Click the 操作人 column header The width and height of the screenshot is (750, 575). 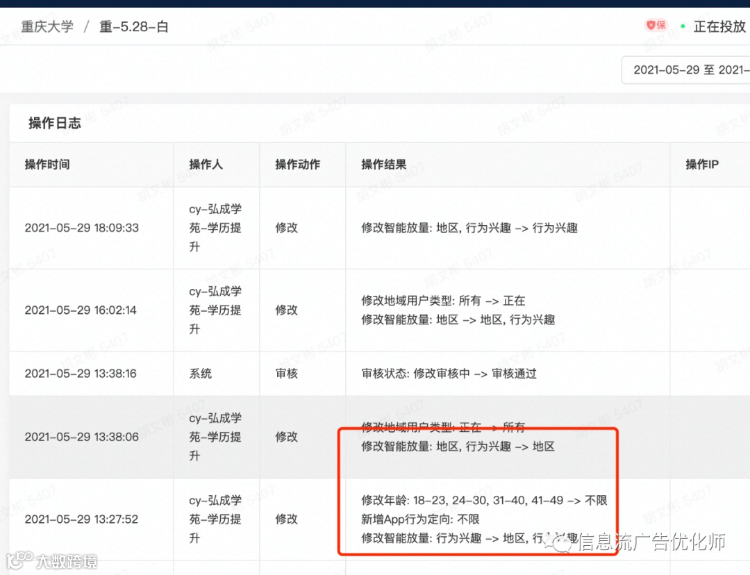tap(206, 165)
